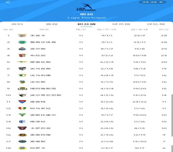Image resolution: width=173 pixels, height=152 pixels.
Task: Open the 球队榜 tab
Action: click(x=156, y=24)
